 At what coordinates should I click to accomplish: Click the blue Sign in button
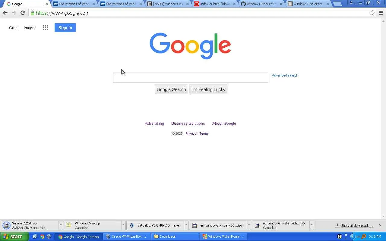[x=65, y=28]
